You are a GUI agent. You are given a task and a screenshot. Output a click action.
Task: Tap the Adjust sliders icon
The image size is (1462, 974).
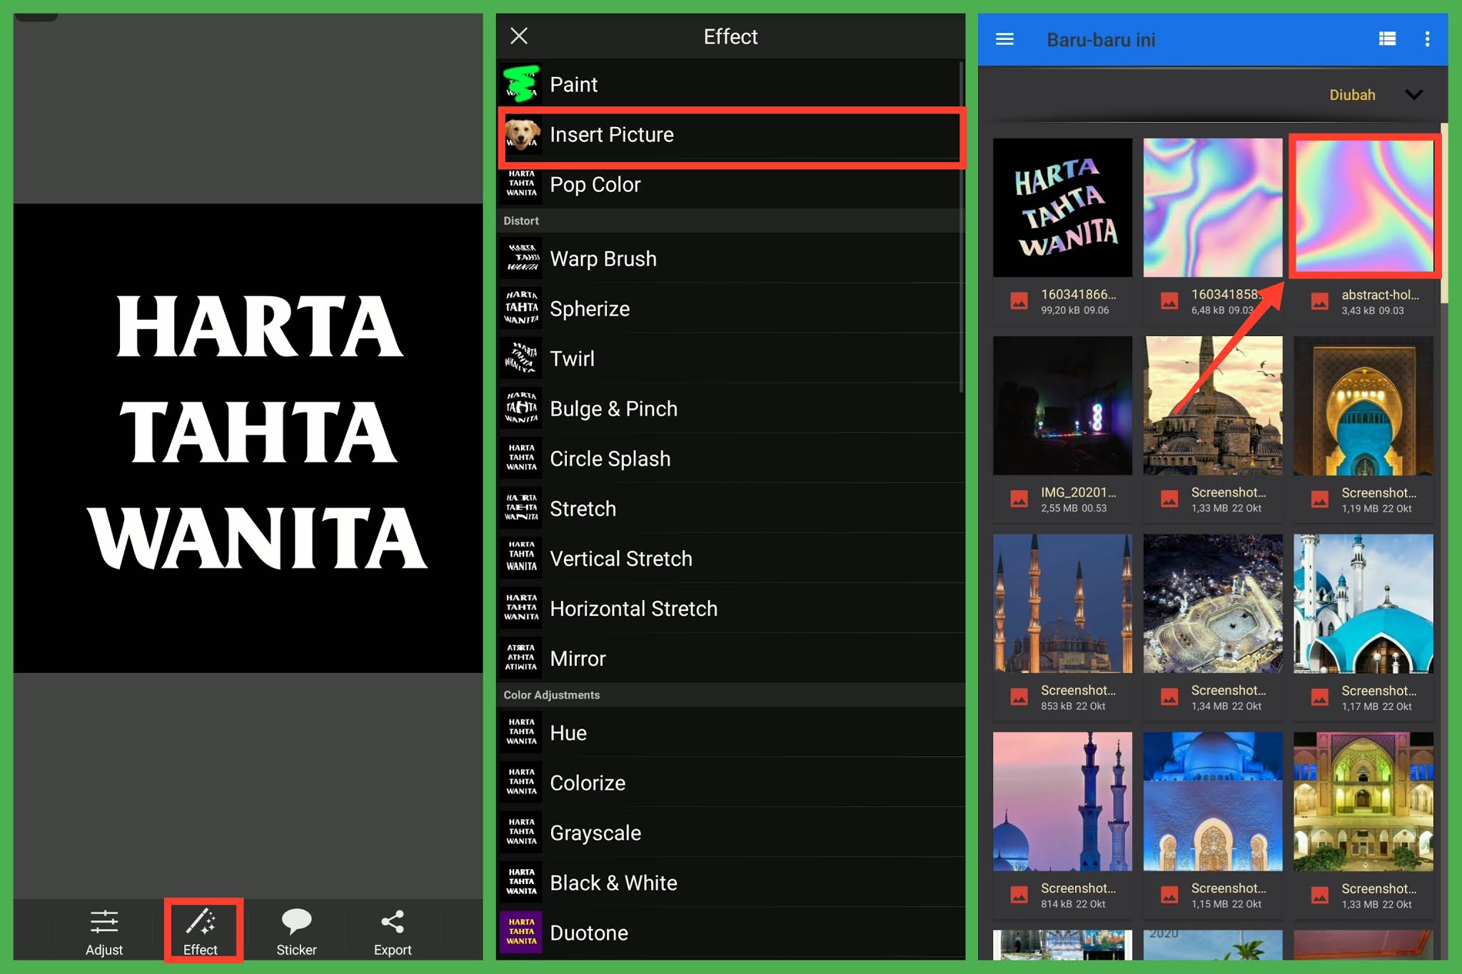coord(104,923)
